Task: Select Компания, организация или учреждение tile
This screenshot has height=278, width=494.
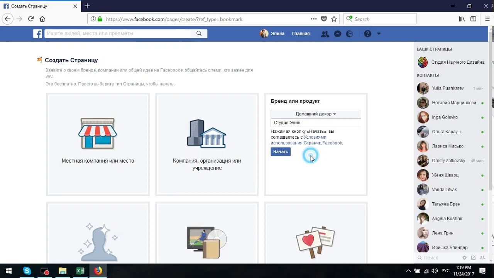Action: point(207,144)
